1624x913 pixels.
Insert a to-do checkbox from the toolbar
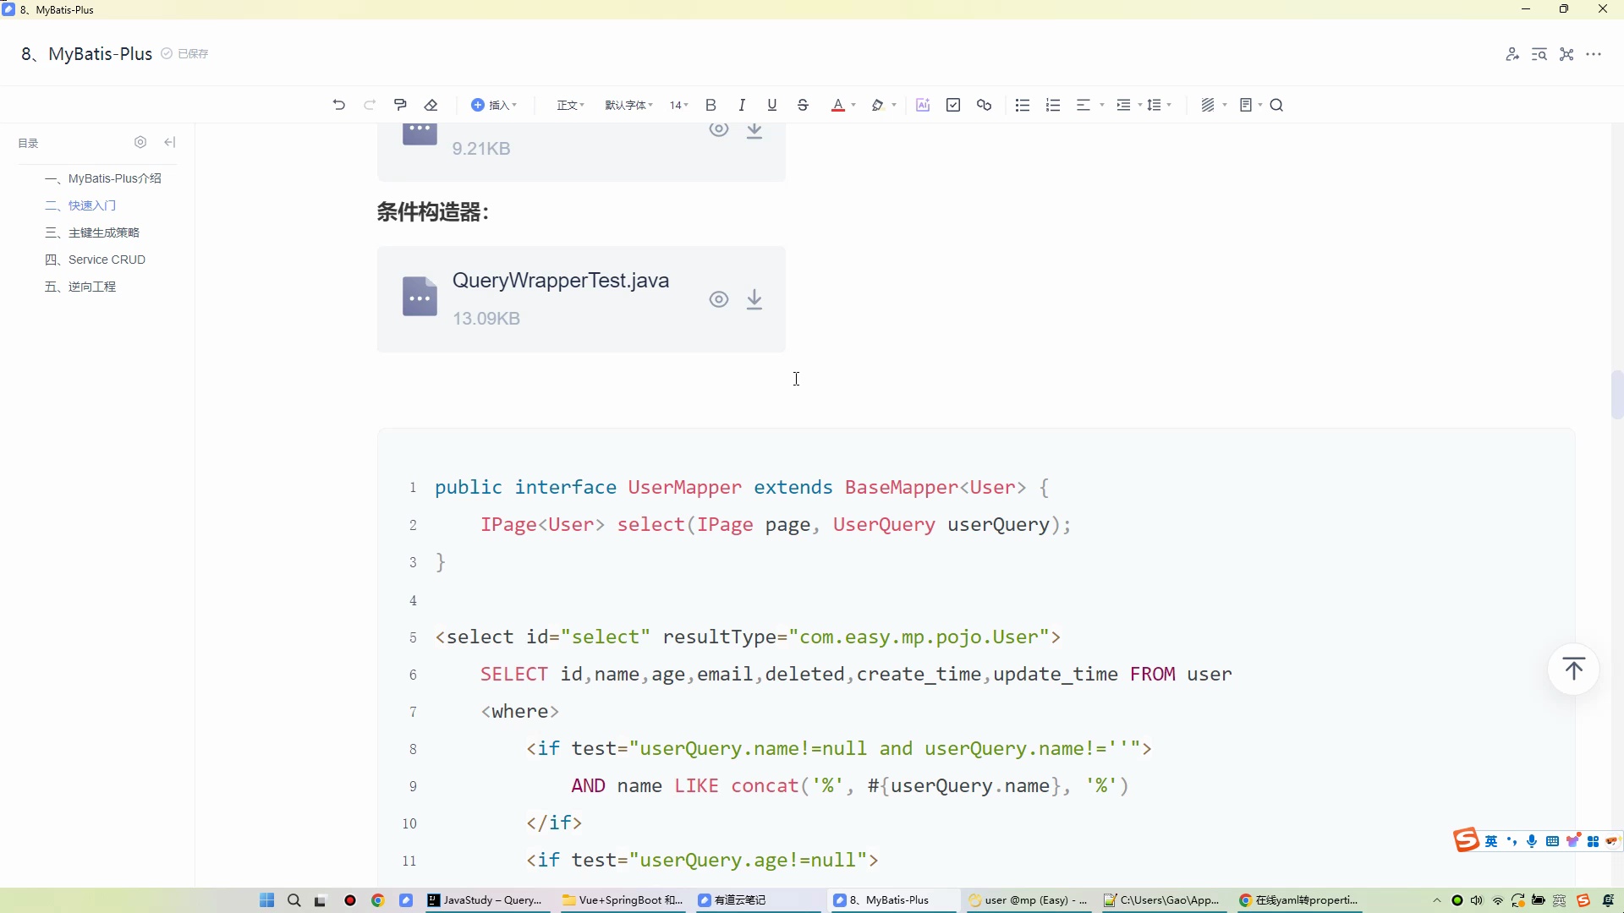click(953, 104)
